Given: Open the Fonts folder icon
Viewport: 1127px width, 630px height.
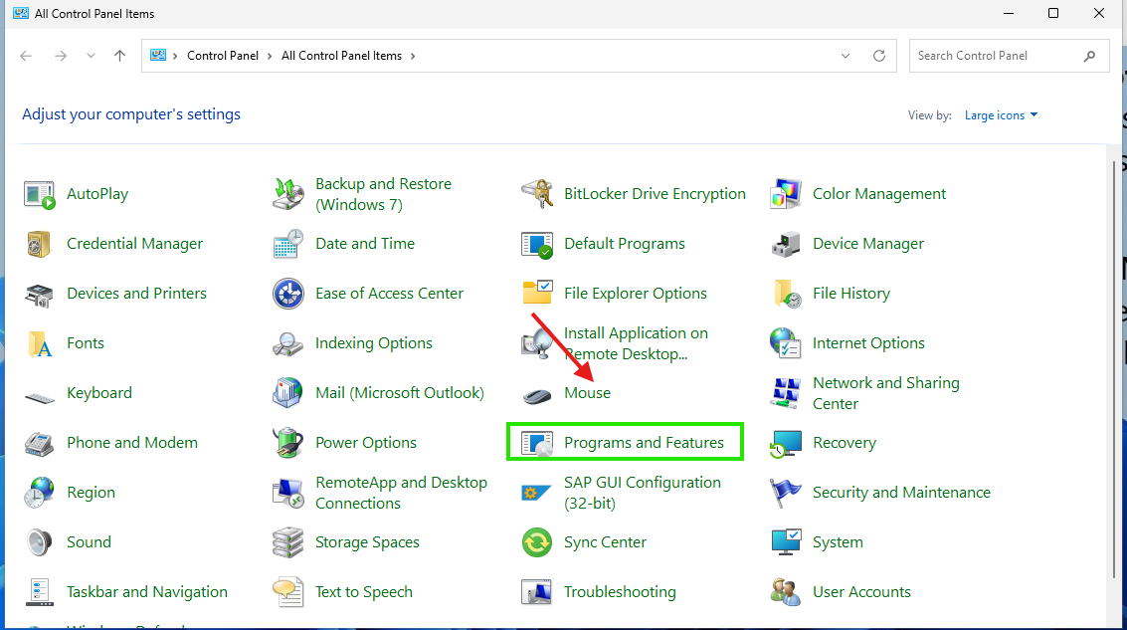Looking at the screenshot, I should (39, 343).
